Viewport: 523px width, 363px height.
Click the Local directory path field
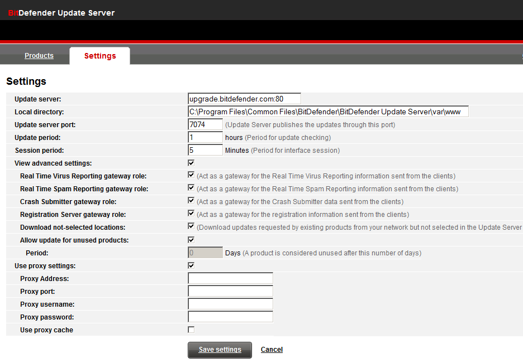click(328, 112)
